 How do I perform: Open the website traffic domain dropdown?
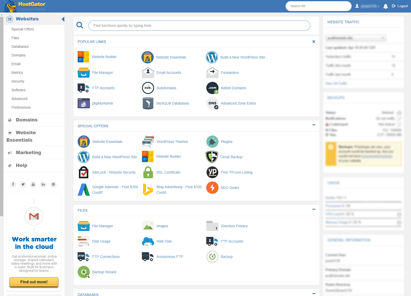[x=356, y=38]
